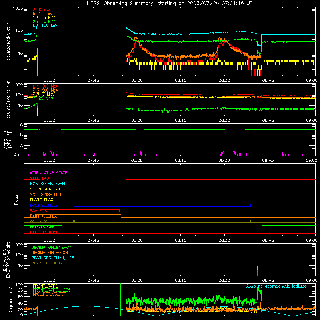The width and height of the screenshot is (320, 320).
Task: Select the 12-25 keV legend label
Action: 44,18
